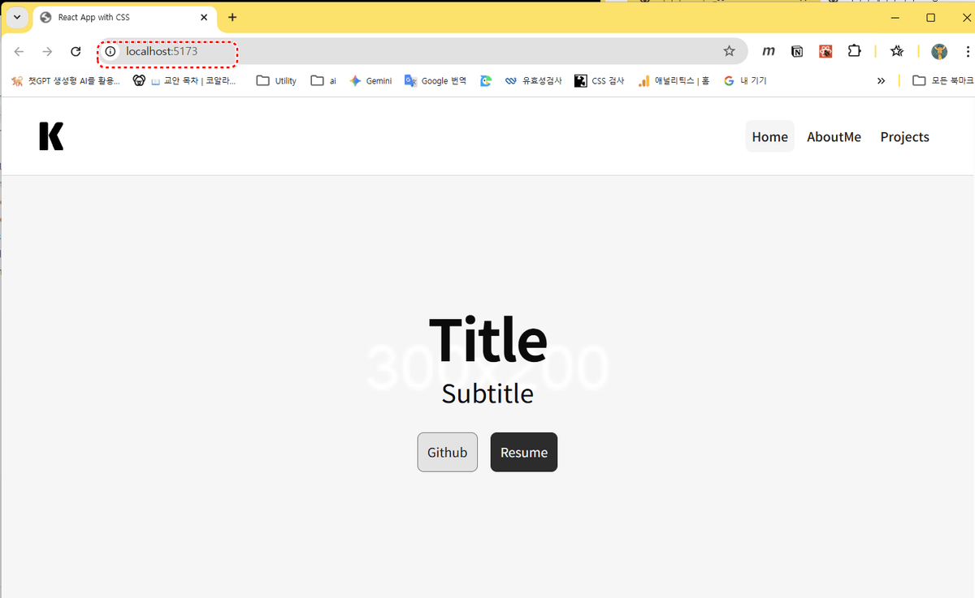Click the italic m extension icon
975x598 pixels.
[x=768, y=51]
